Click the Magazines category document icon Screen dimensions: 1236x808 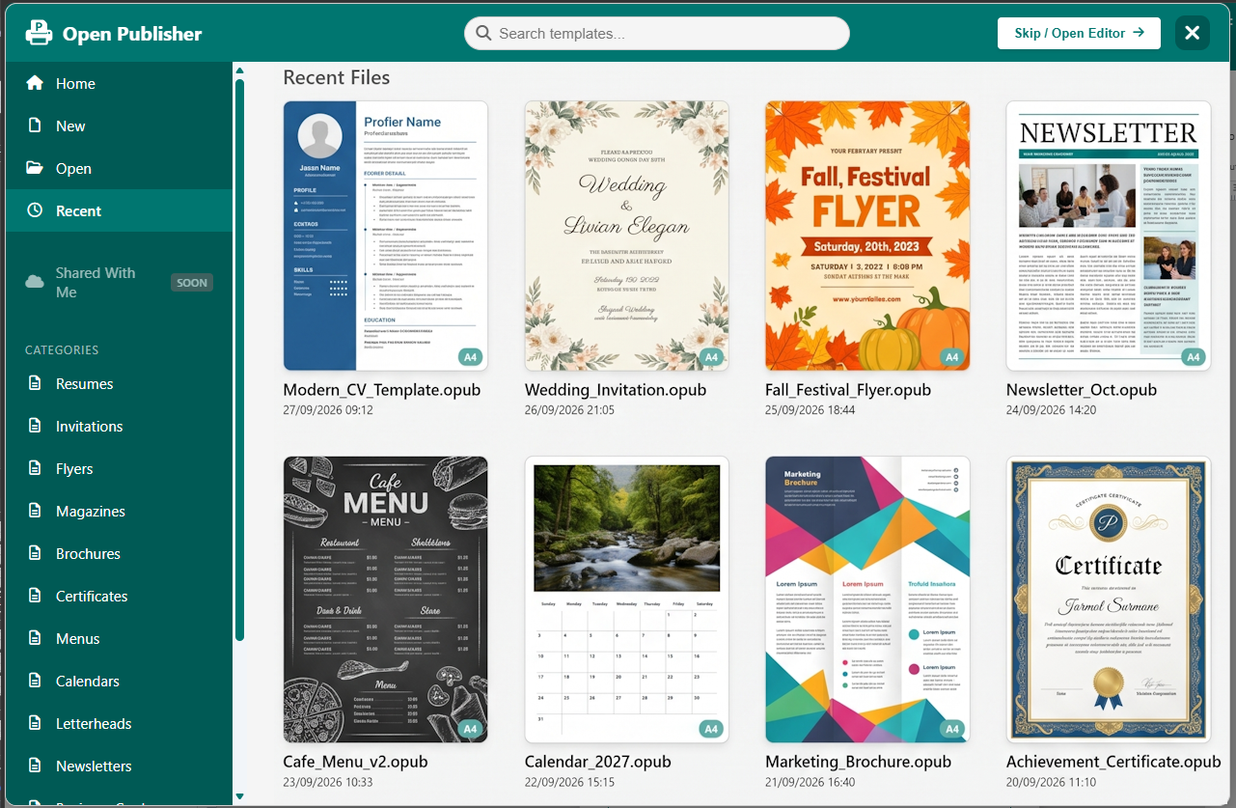pyautogui.click(x=36, y=511)
